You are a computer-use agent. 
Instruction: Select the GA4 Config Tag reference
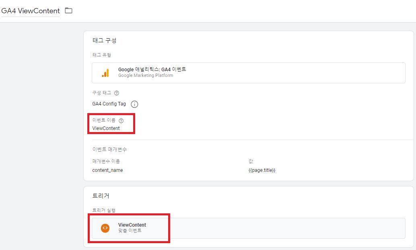[x=109, y=104]
